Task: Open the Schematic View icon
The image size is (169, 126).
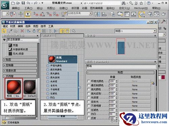Action: pyautogui.click(x=134, y=14)
